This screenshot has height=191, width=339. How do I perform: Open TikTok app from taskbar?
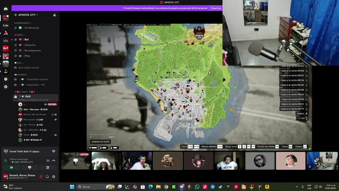point(205,187)
